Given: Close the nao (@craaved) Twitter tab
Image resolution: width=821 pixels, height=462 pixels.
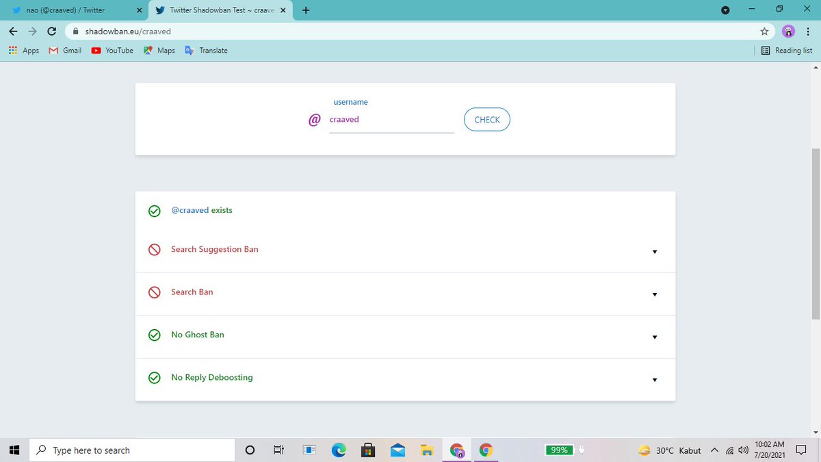Looking at the screenshot, I should click(139, 10).
